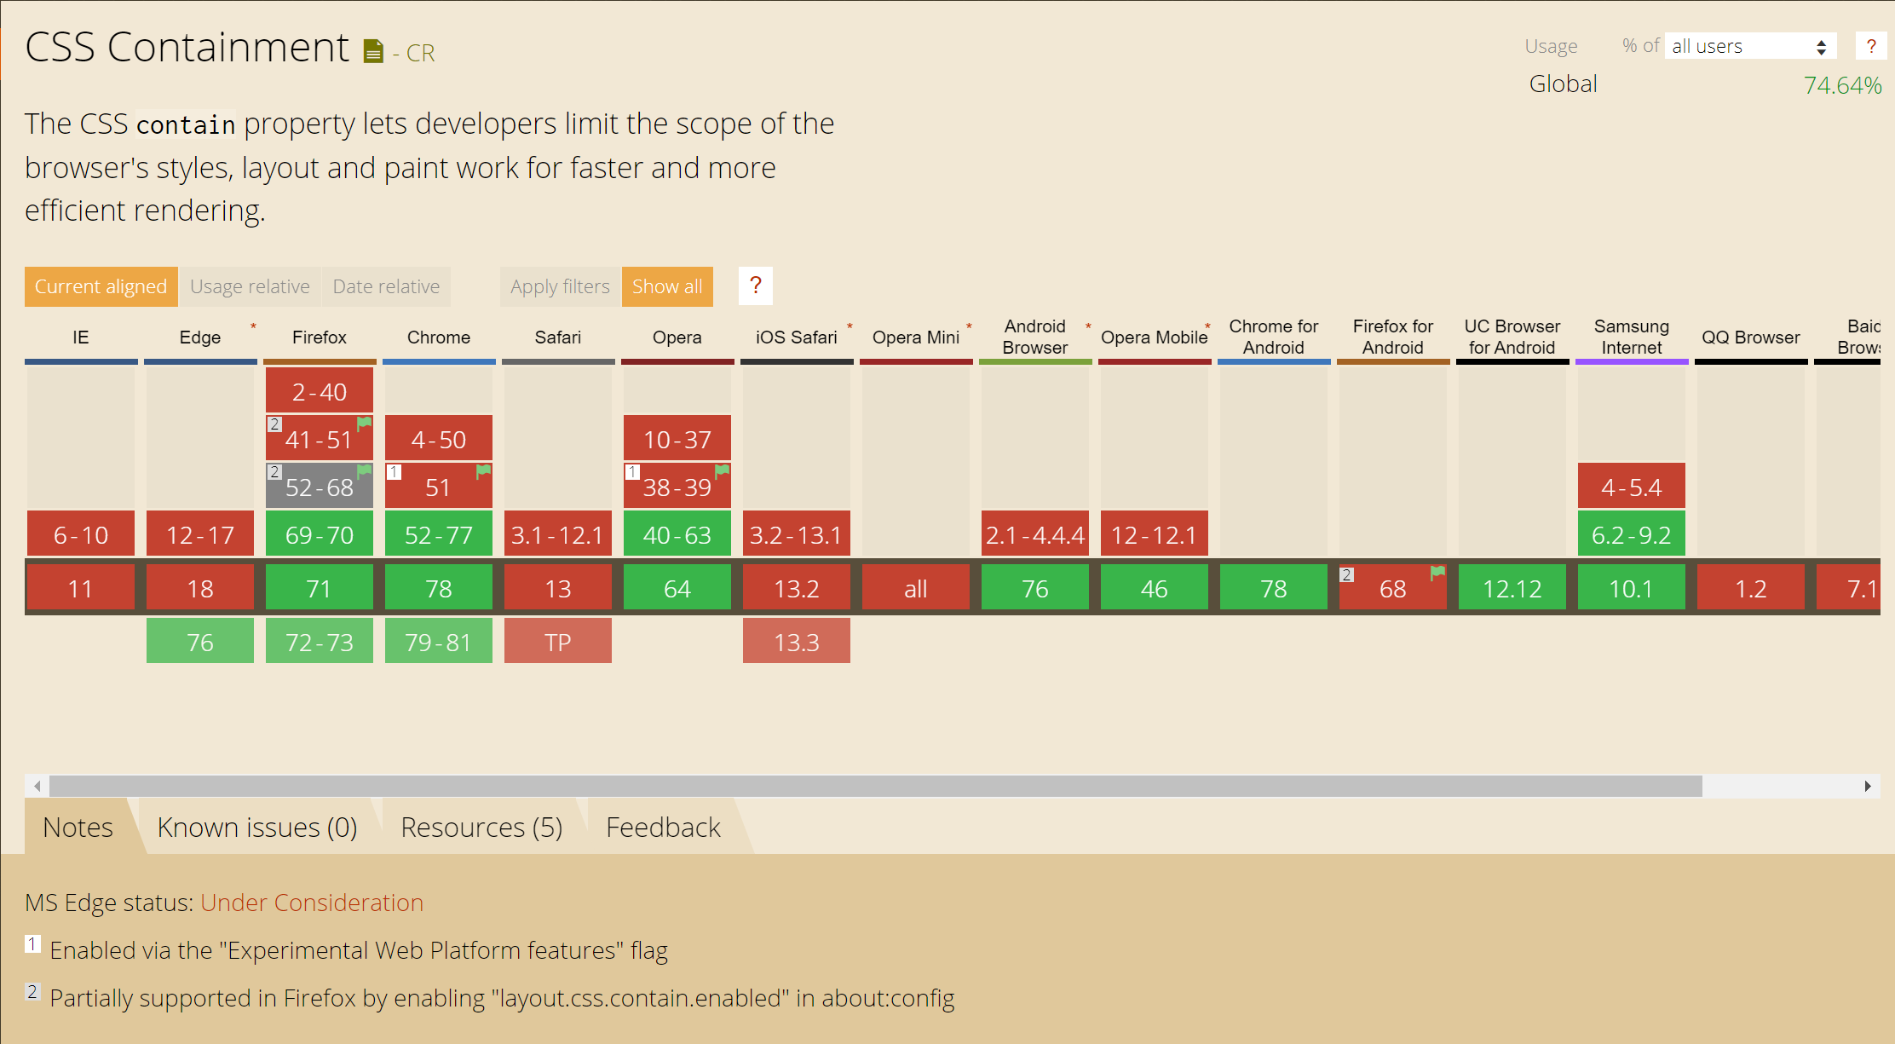1895x1044 pixels.
Task: Click the IE column header
Action: point(81,337)
